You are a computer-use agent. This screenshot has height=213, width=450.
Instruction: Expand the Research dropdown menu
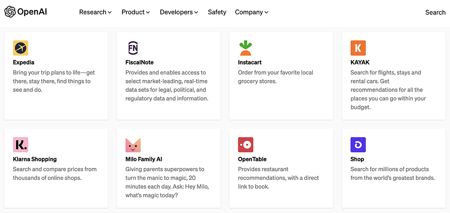pyautogui.click(x=95, y=12)
